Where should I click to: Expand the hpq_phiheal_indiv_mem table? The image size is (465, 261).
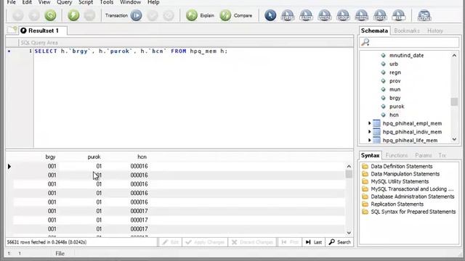(x=370, y=132)
